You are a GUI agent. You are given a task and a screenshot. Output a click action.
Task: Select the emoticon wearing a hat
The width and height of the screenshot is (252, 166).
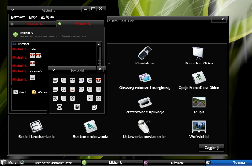tap(99, 98)
